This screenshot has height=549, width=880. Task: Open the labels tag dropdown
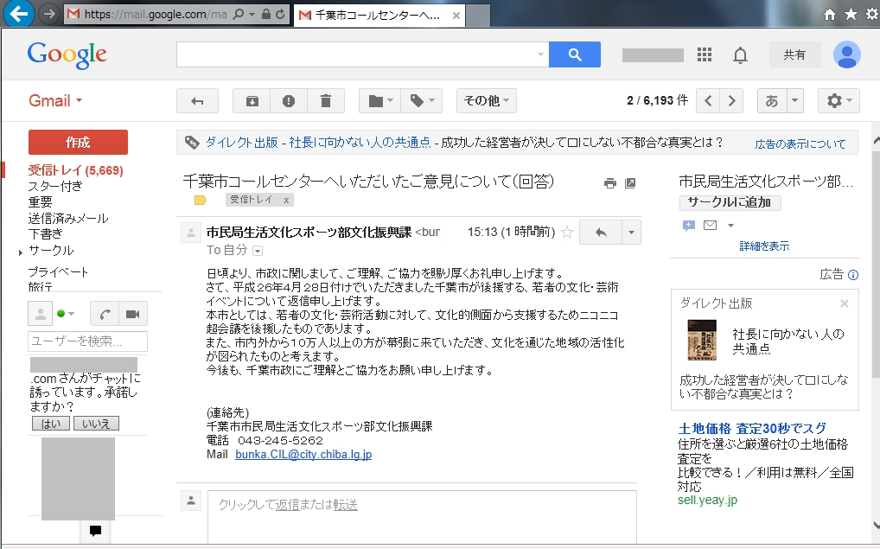(x=422, y=101)
